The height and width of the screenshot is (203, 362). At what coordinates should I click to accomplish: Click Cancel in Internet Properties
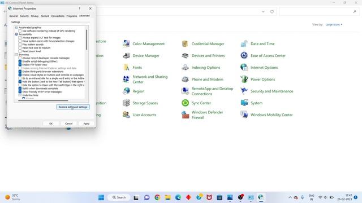[x=69, y=123]
